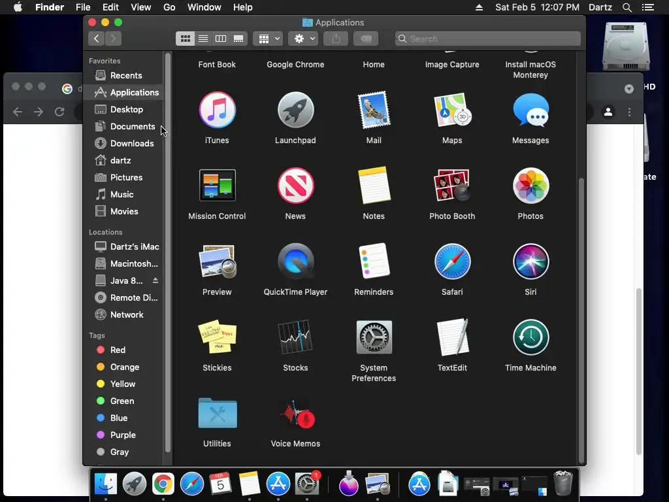669x502 pixels.
Task: Eject the Java 8 volume in sidebar
Action: coord(155,280)
